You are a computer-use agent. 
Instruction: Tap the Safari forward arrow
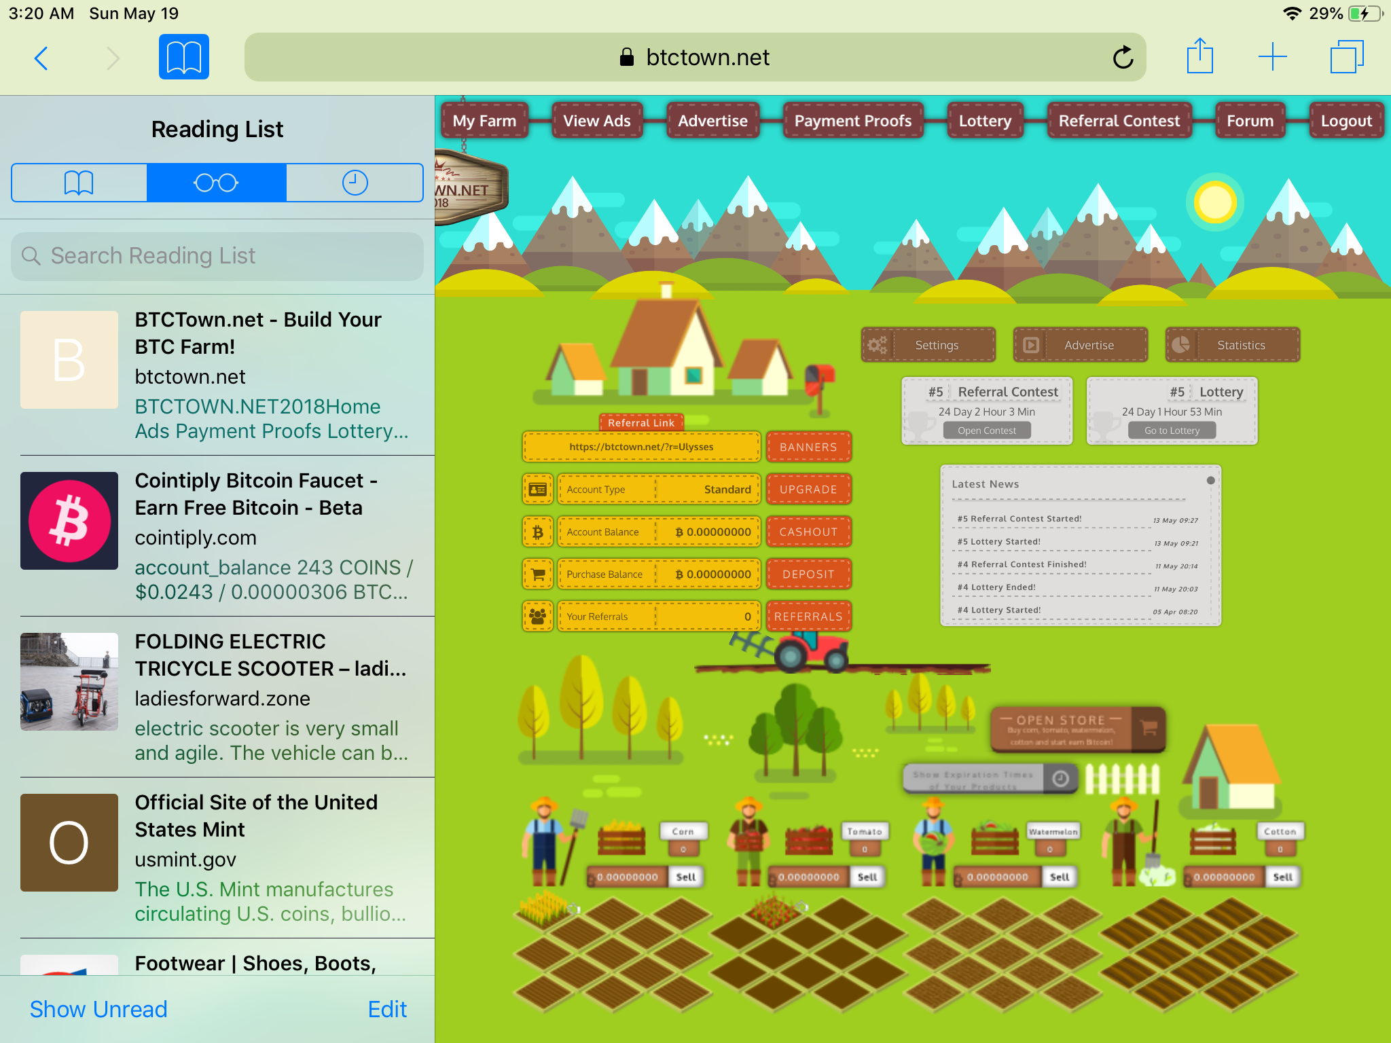[113, 58]
